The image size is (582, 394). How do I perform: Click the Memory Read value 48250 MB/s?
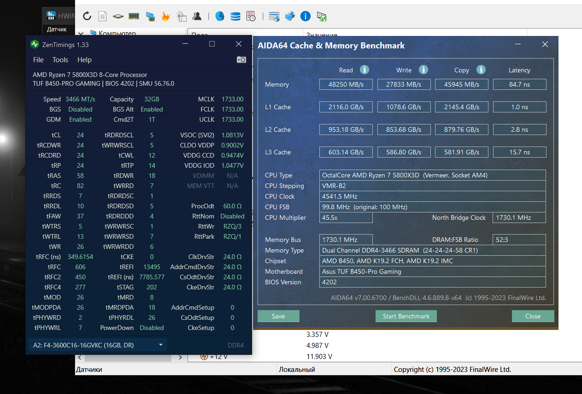coord(346,84)
